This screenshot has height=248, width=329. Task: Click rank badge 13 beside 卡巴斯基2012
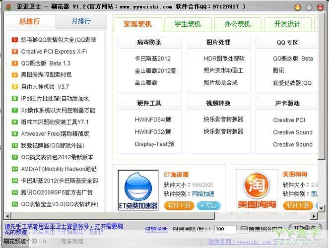tap(15, 181)
